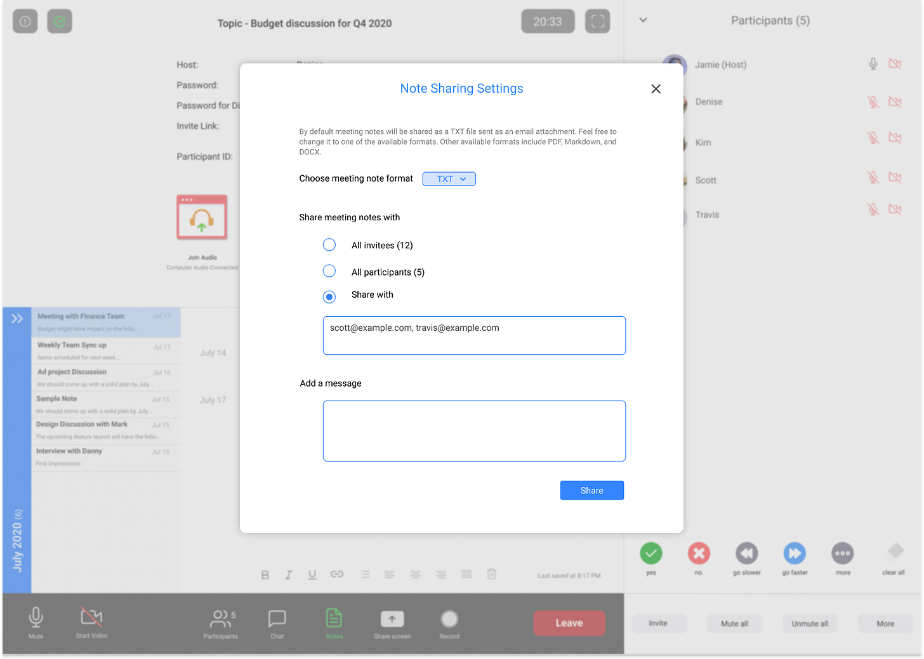Open the Weekly Team Sync up note
The height and width of the screenshot is (659, 924).
106,350
